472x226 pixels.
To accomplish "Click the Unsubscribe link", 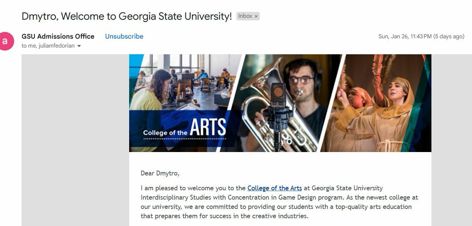I will (124, 36).
